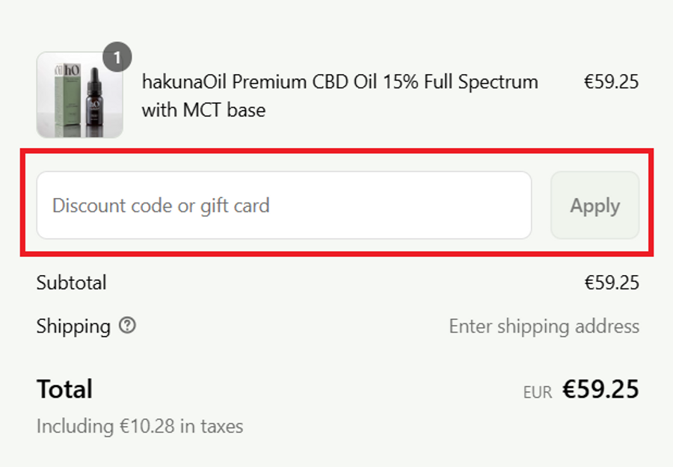Open the hakunaOil product thumbnail
The image size is (673, 467).
79,95
